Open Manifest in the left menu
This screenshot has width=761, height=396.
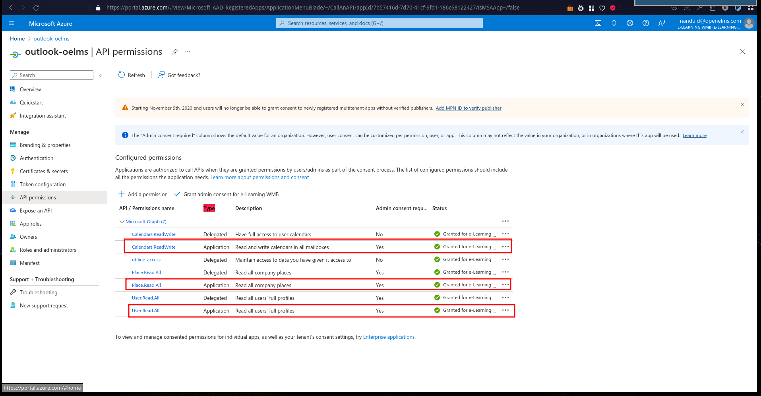(30, 263)
